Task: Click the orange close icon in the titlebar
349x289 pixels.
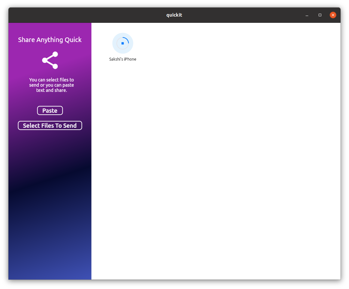Action: 333,15
